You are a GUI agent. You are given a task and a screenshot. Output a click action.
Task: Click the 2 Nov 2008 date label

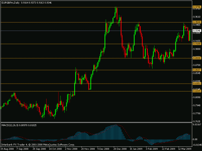[x=71, y=149]
